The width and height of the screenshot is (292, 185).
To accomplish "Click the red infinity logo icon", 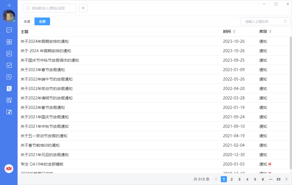I will (9, 168).
